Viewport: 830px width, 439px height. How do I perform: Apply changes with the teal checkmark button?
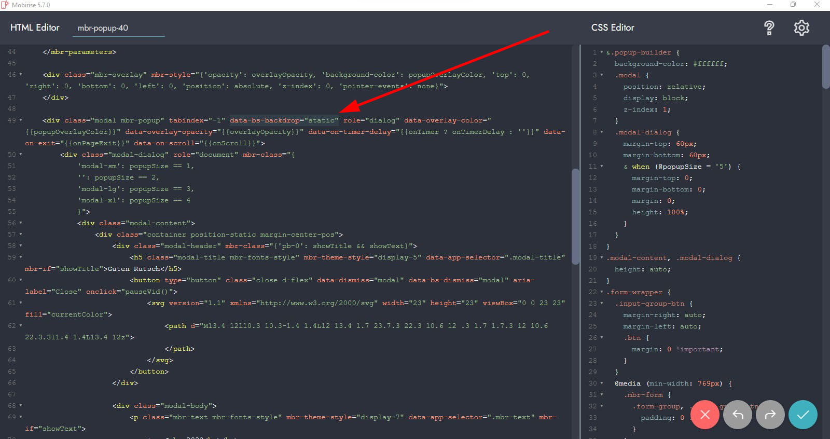pyautogui.click(x=803, y=415)
